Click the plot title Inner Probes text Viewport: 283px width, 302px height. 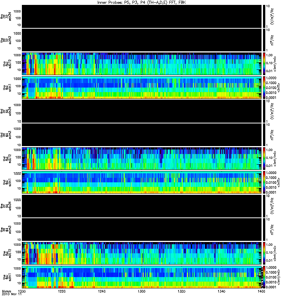coord(109,3)
